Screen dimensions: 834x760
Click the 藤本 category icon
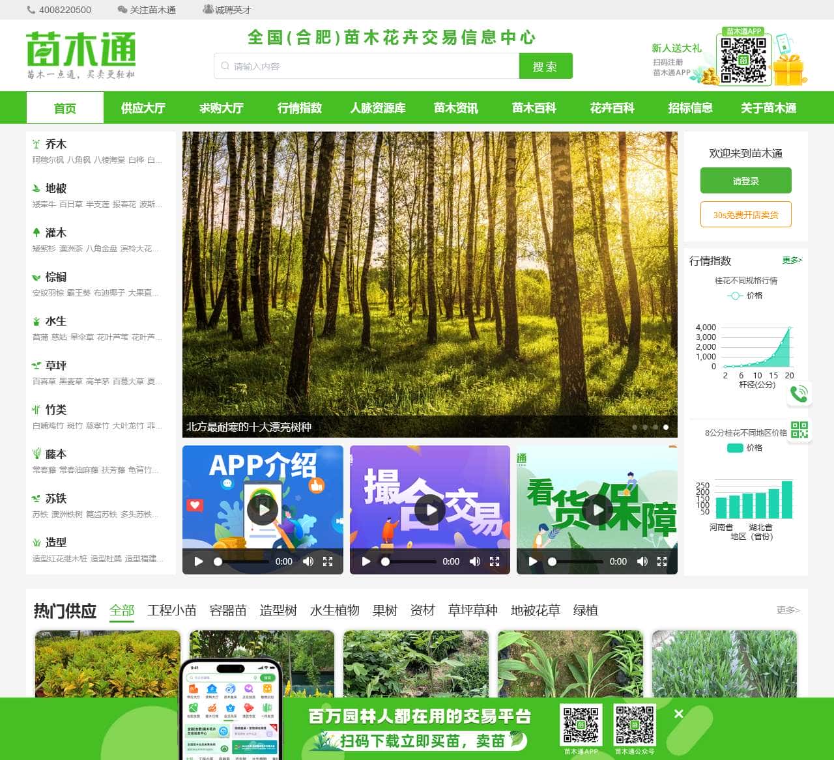pyautogui.click(x=36, y=454)
